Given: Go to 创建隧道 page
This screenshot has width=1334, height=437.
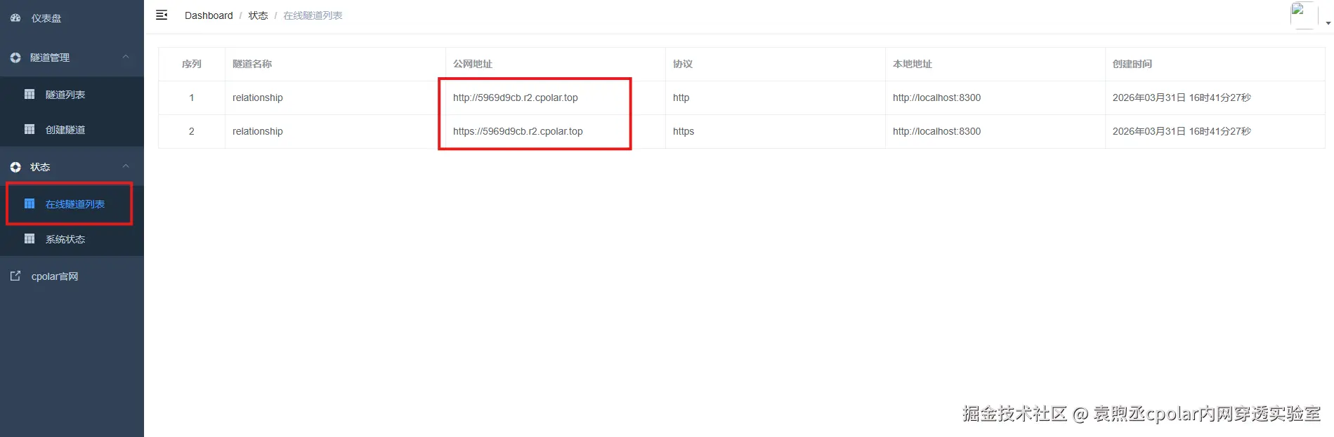Looking at the screenshot, I should 65,130.
